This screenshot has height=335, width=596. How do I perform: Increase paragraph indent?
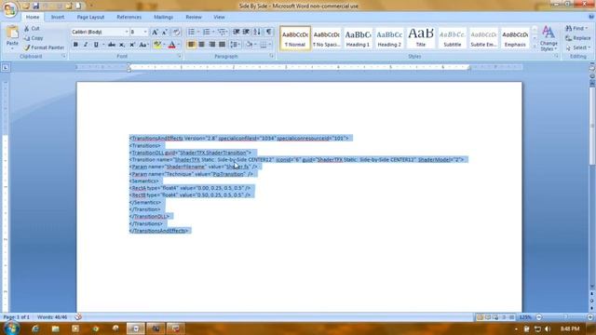246,32
